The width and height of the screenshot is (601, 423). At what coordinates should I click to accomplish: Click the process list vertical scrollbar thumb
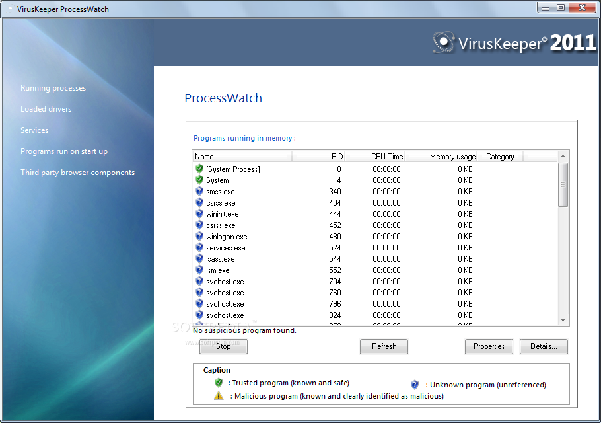[x=563, y=184]
